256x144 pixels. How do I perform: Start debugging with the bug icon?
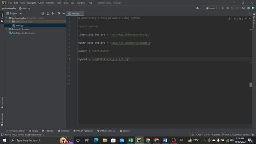[x=228, y=8]
